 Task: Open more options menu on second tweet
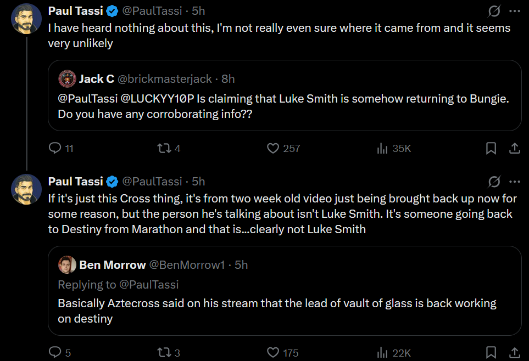click(515, 182)
